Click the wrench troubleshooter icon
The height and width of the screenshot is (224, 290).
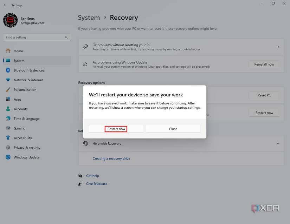[85, 47]
